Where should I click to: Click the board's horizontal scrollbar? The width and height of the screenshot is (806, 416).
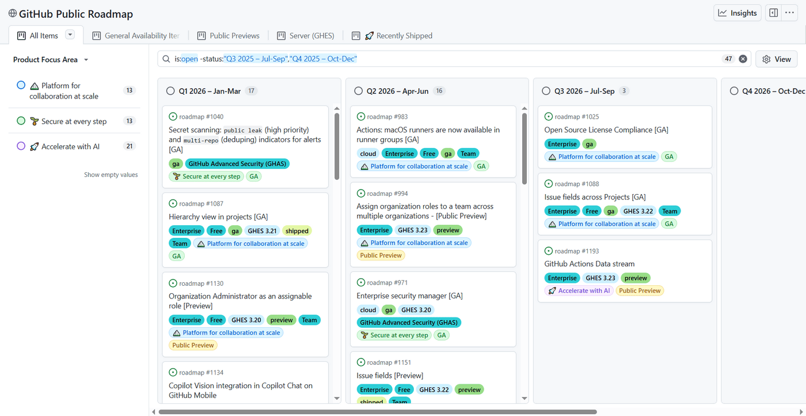378,412
